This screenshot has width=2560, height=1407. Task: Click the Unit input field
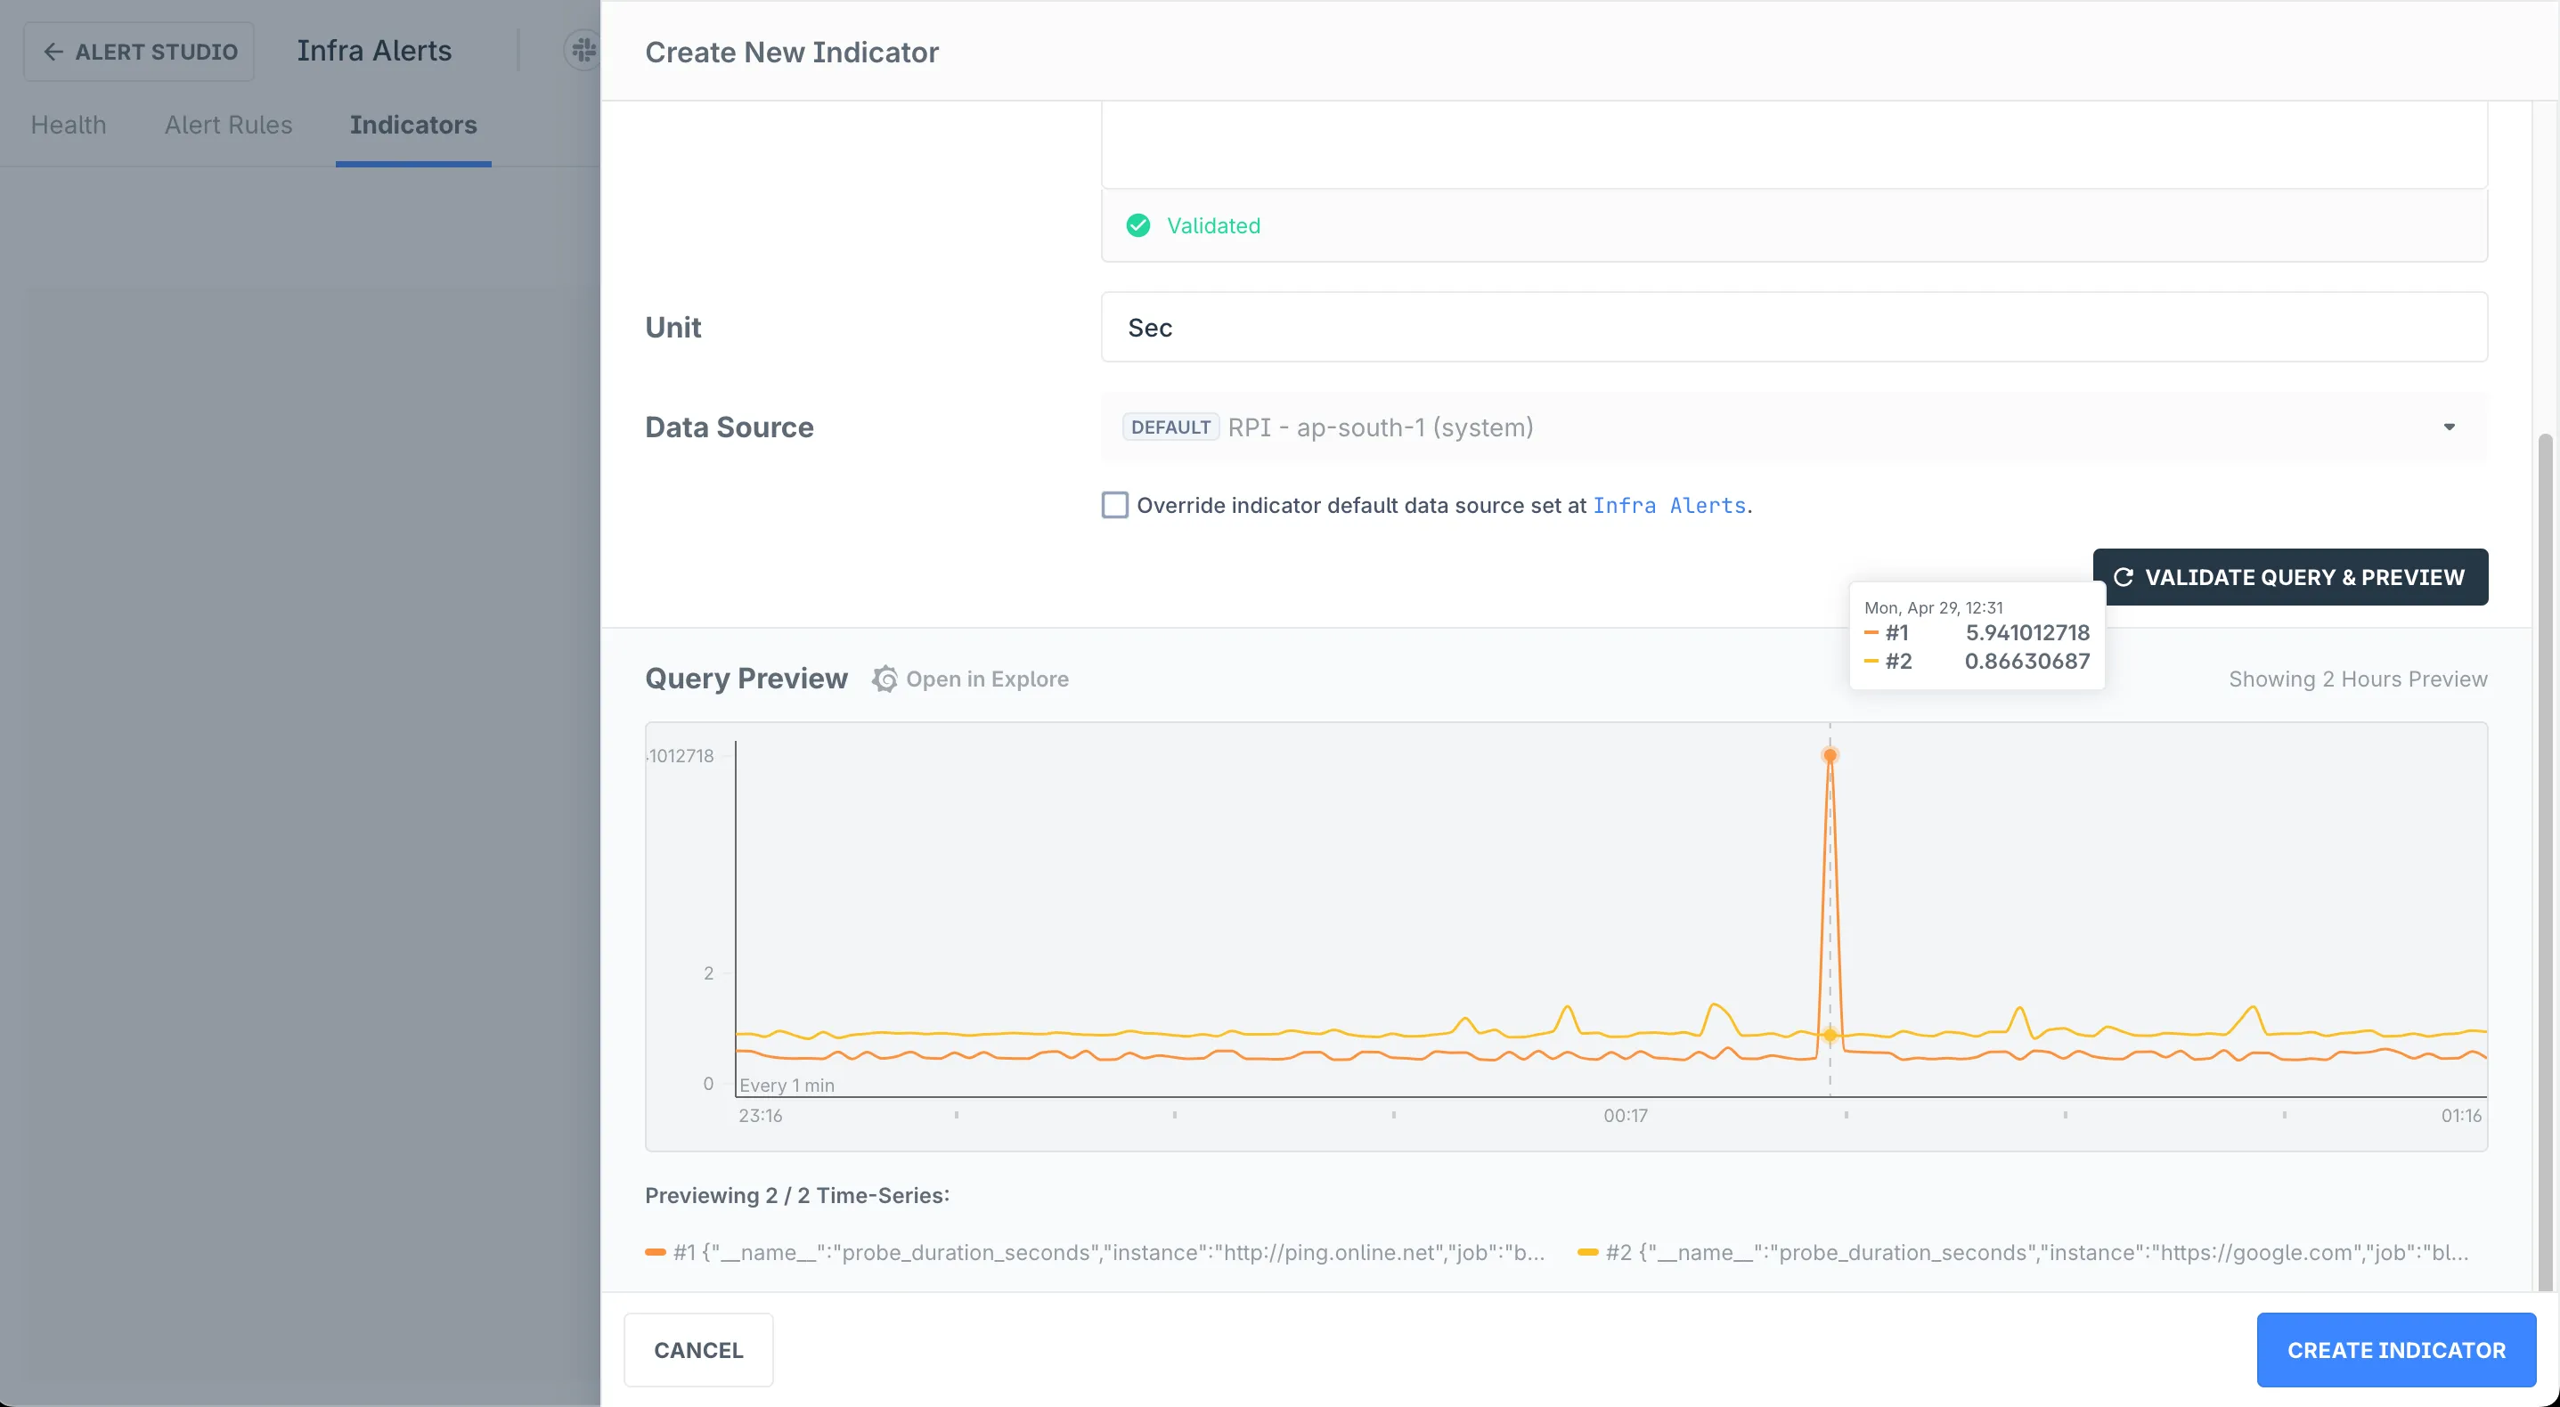(1793, 327)
